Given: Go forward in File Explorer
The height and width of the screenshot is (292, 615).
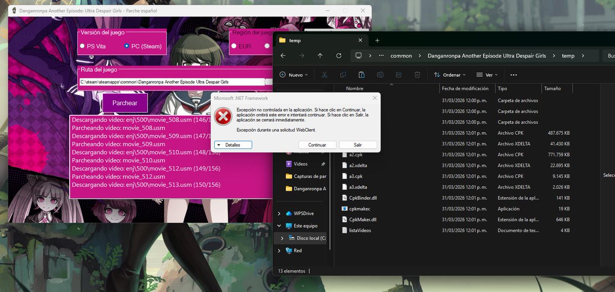Looking at the screenshot, I should tap(302, 56).
